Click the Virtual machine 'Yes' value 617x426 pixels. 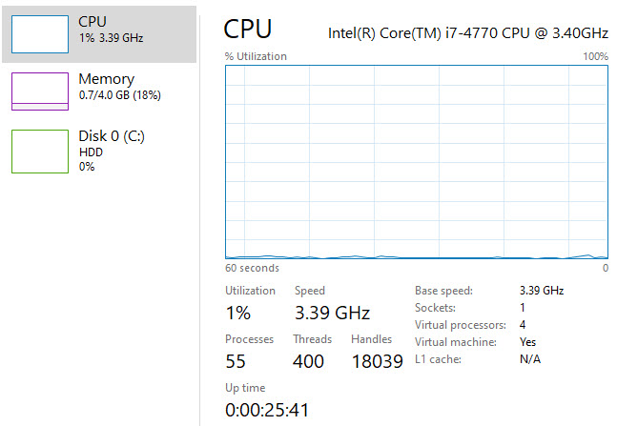click(x=527, y=341)
